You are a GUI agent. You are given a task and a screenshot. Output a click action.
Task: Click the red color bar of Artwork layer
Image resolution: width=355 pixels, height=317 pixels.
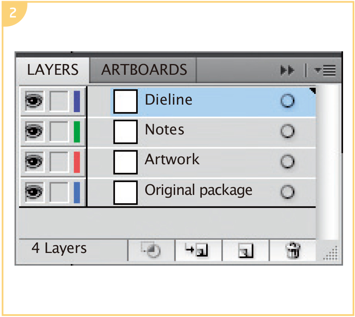77,162
